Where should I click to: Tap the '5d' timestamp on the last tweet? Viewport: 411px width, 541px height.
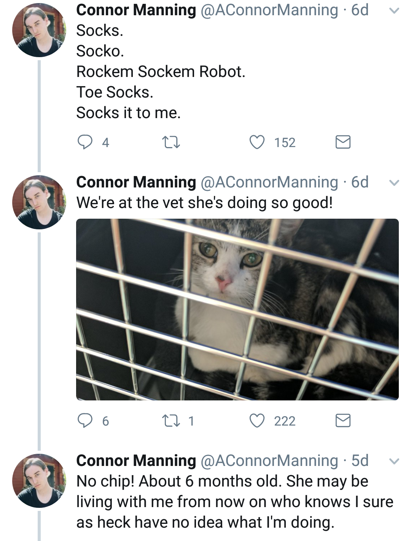click(360, 461)
